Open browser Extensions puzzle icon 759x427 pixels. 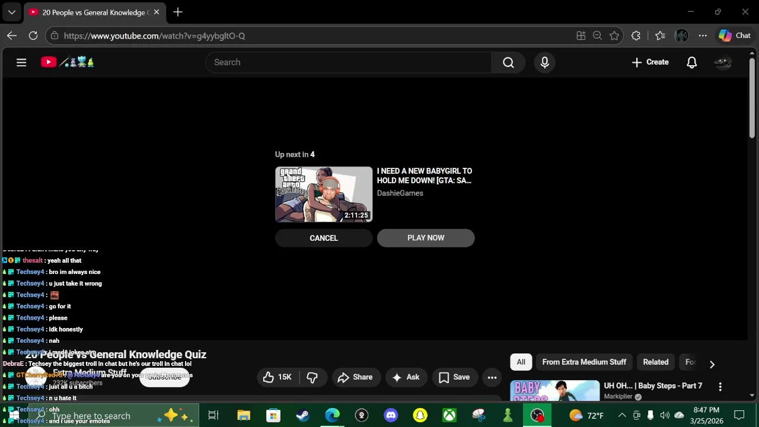[636, 36]
